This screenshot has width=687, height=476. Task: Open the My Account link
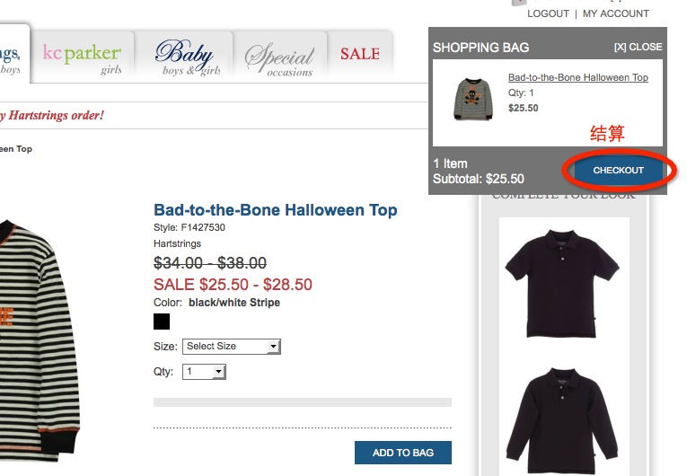615,13
